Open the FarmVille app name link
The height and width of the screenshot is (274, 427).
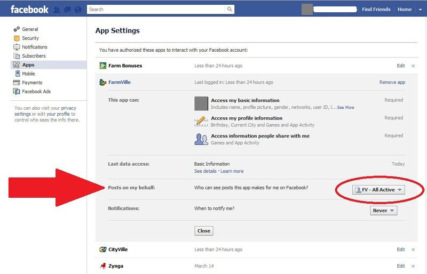coord(120,82)
